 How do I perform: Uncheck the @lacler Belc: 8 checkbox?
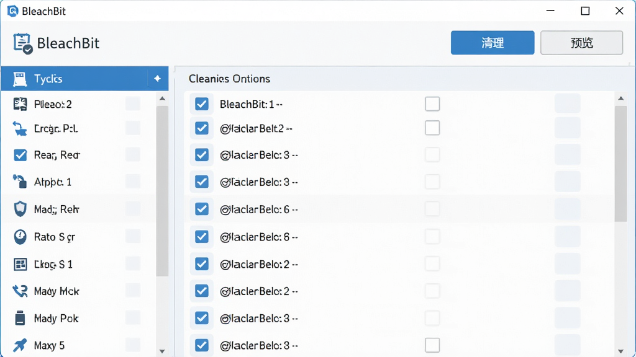click(202, 236)
